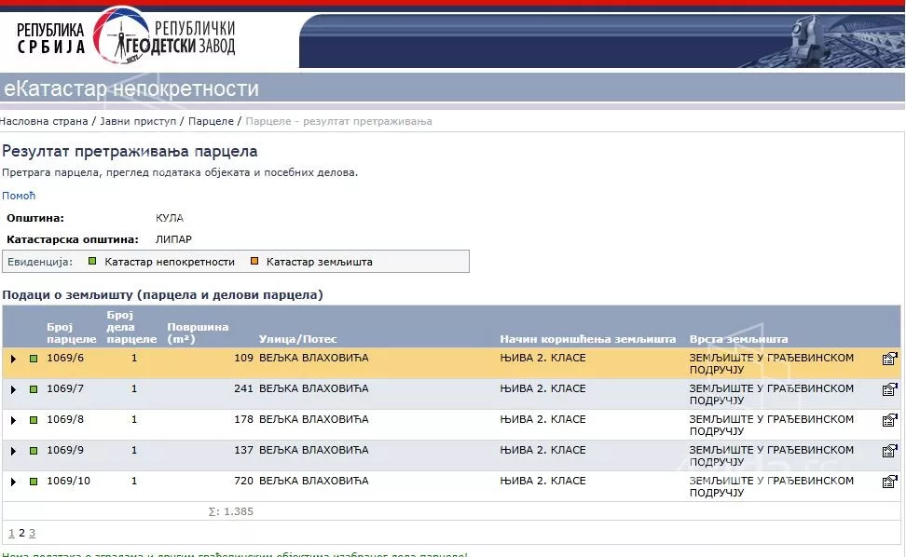Click orange Катастар земљишта legend swatch
This screenshot has width=906, height=557.
(254, 262)
